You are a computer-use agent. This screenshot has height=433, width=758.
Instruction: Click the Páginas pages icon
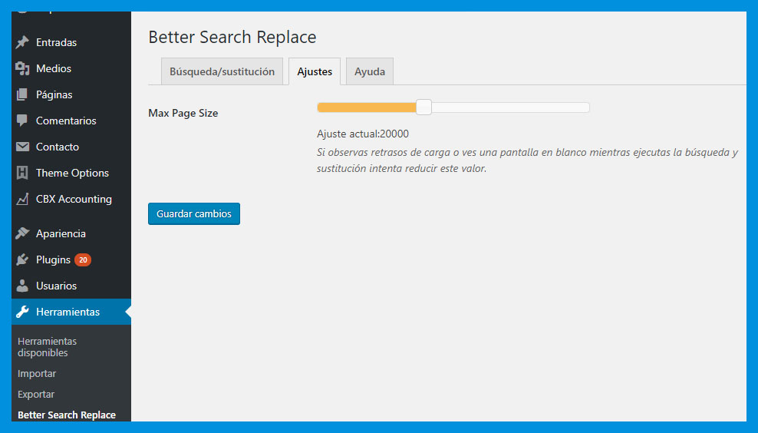[x=22, y=94]
